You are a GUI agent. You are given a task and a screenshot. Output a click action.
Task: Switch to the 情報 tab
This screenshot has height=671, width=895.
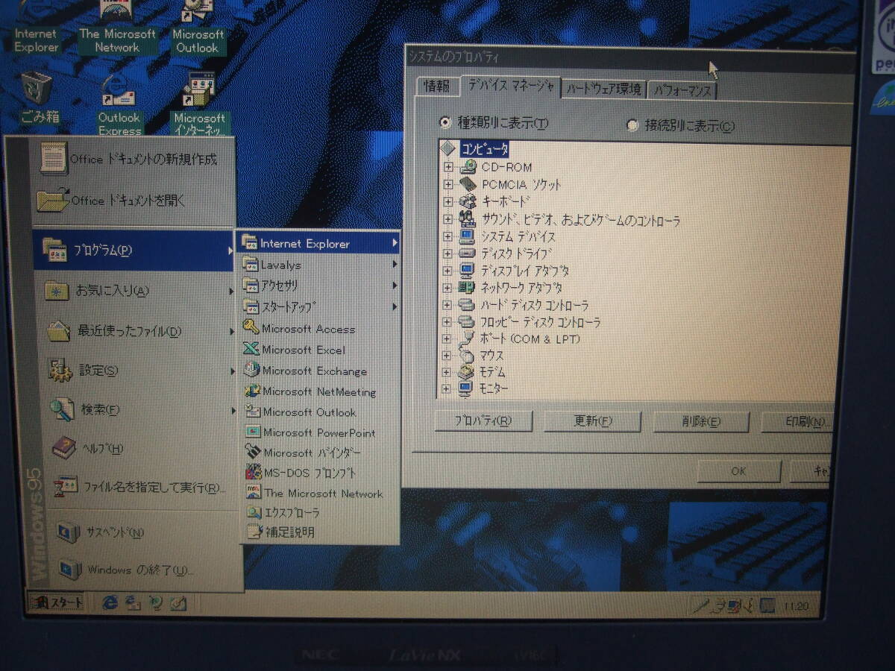coord(438,86)
